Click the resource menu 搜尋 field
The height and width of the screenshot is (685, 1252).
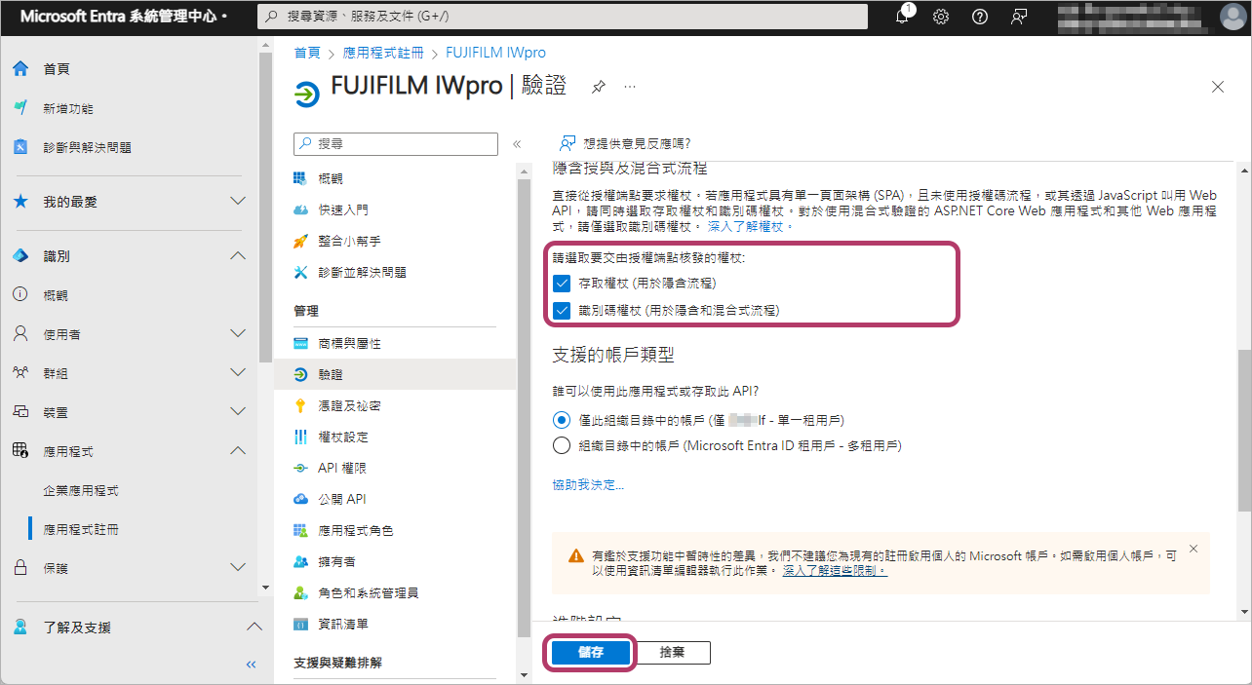tap(396, 143)
